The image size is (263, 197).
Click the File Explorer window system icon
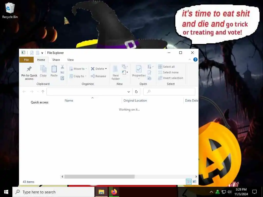pyautogui.click(x=23, y=53)
